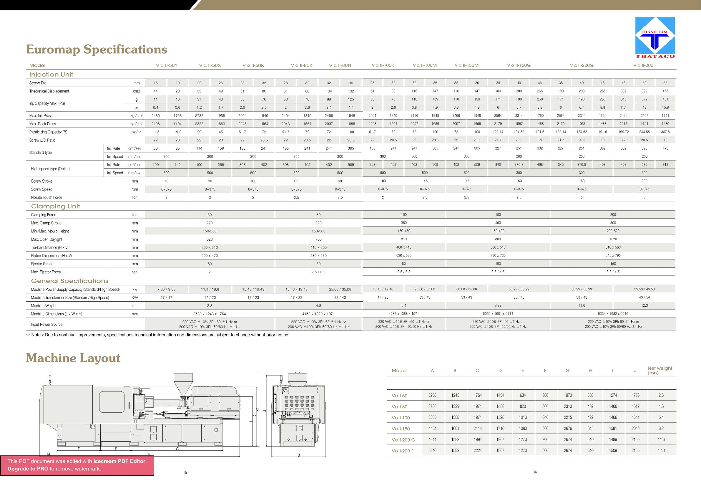Click the 'VαII-80K' model column header
Viewport: 701px width, 496px height.
click(301, 65)
